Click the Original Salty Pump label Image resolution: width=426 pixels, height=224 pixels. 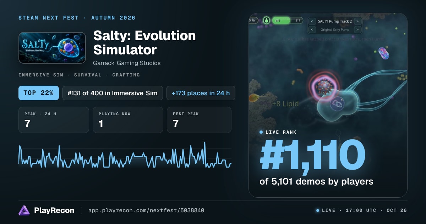(x=335, y=30)
